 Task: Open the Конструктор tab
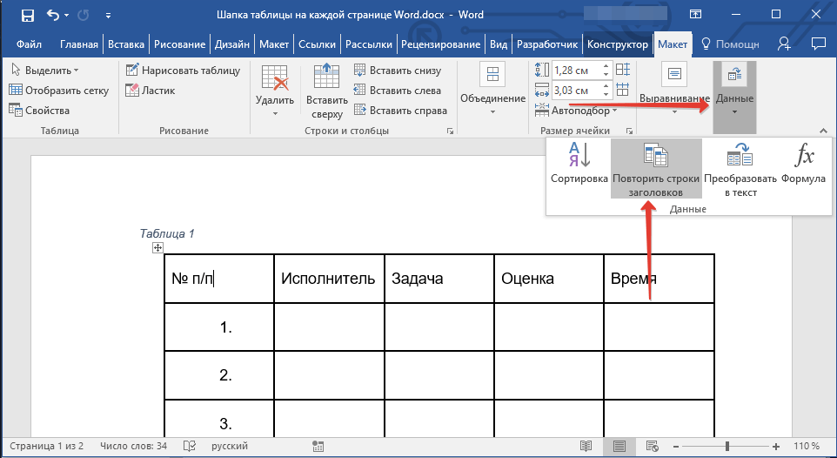point(617,44)
